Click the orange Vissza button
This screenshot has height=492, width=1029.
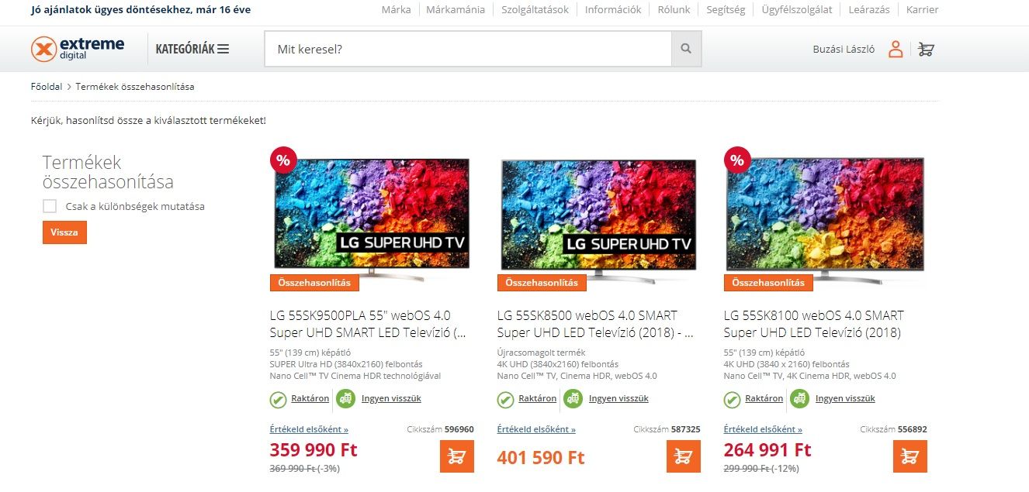click(x=64, y=232)
